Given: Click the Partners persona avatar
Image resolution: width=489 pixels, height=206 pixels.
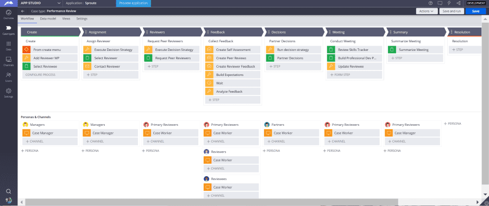Looking at the screenshot, I should (x=267, y=125).
